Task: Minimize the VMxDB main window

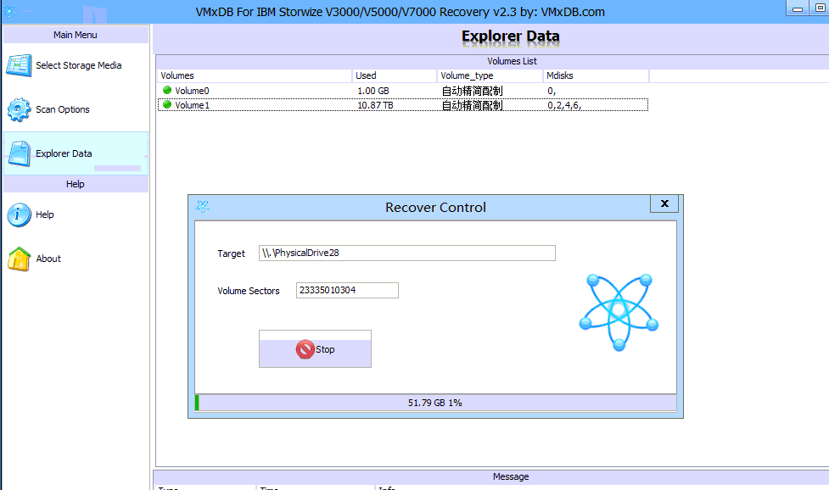Action: point(798,8)
